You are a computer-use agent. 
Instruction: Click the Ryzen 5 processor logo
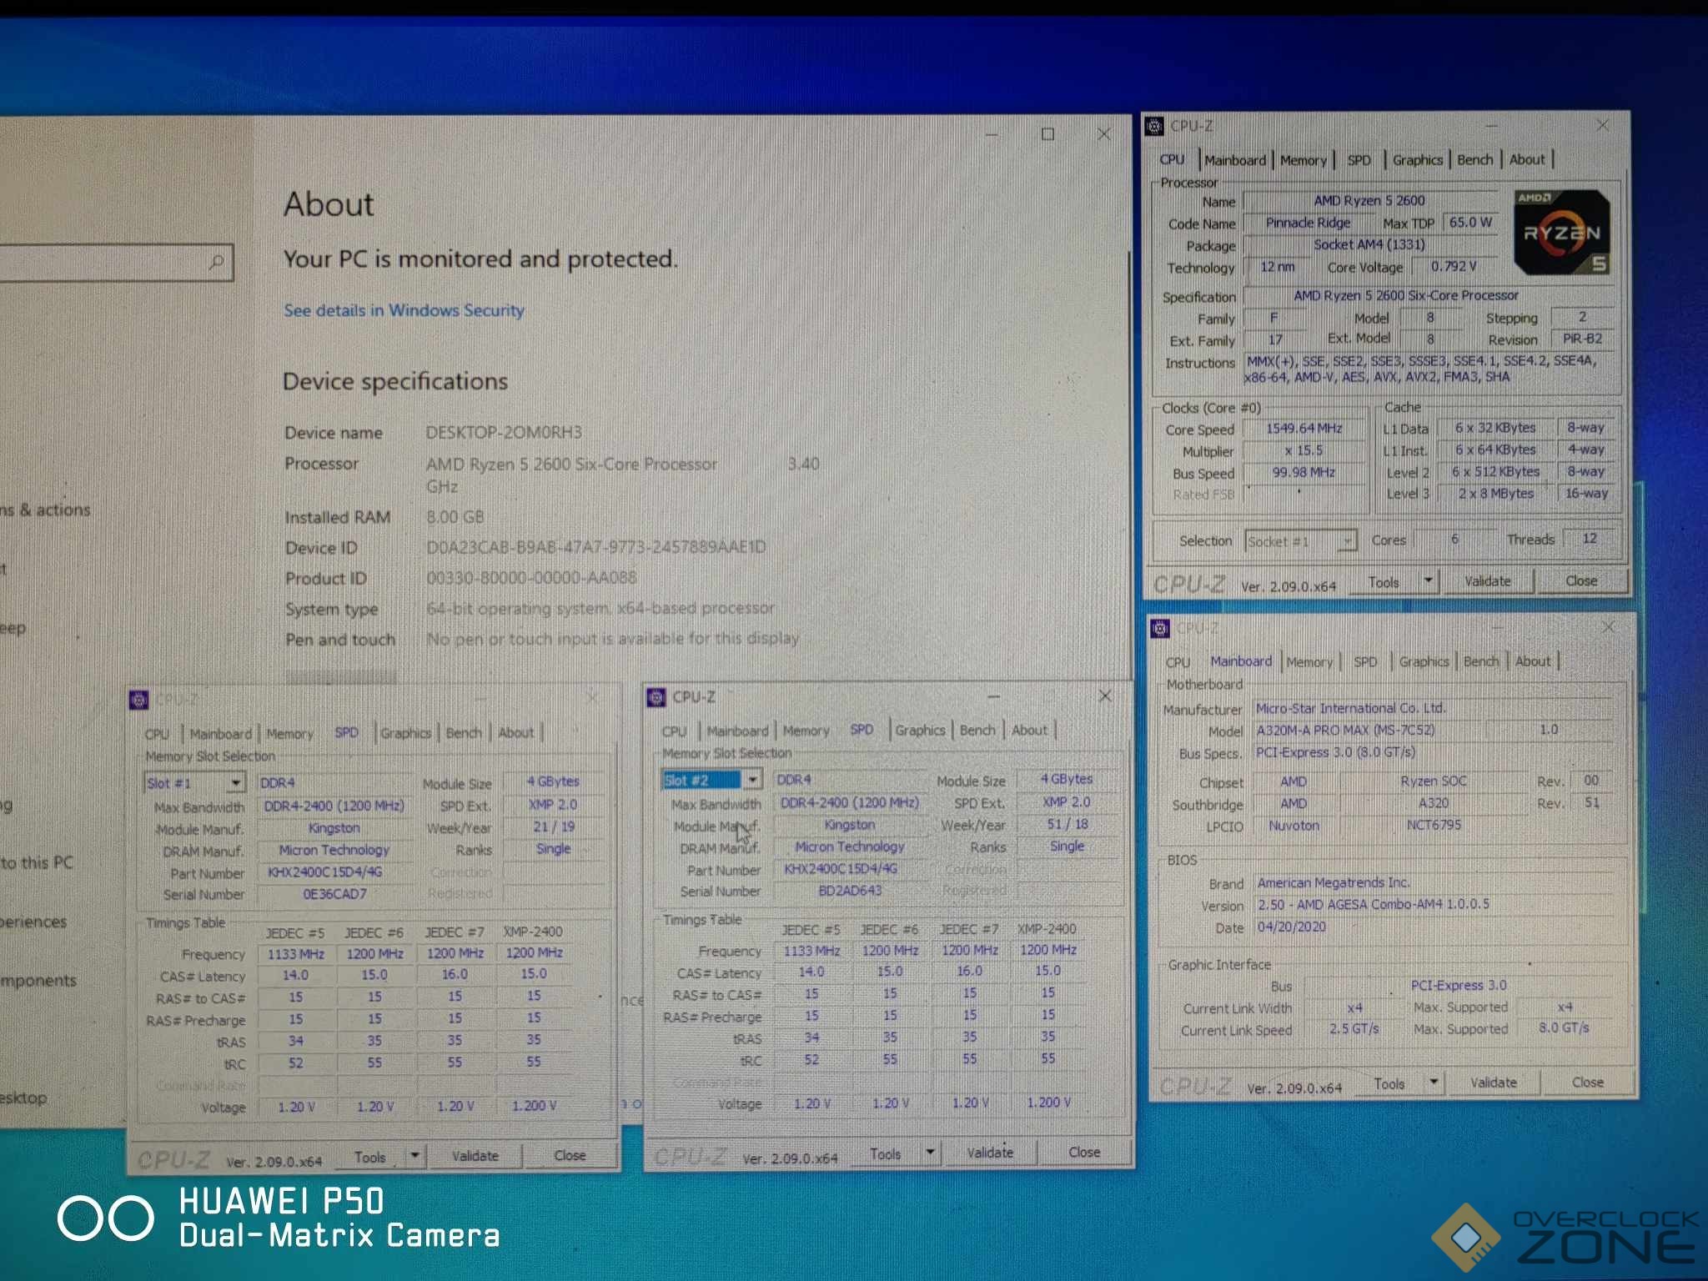pos(1561,234)
